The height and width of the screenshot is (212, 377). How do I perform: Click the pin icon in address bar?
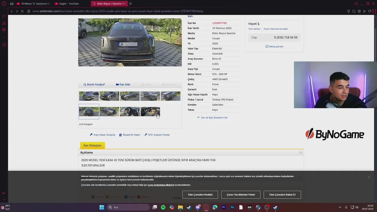[348, 11]
